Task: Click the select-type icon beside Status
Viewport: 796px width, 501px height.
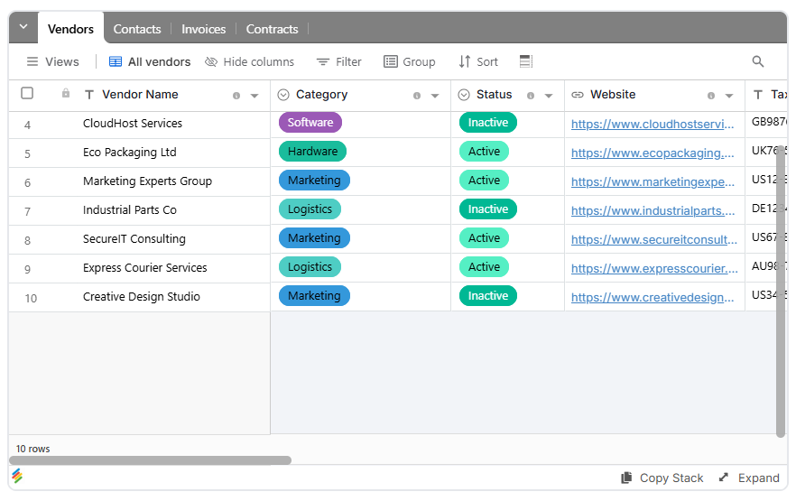Action: click(x=464, y=95)
